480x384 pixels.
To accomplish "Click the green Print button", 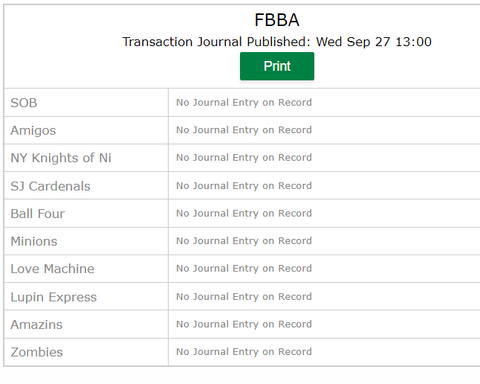I will point(276,66).
